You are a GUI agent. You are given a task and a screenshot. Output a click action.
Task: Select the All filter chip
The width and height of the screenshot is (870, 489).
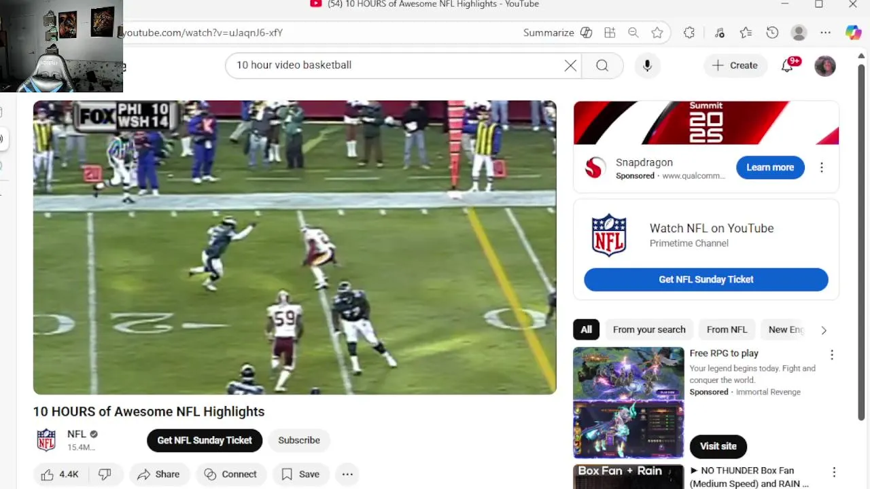coord(587,329)
